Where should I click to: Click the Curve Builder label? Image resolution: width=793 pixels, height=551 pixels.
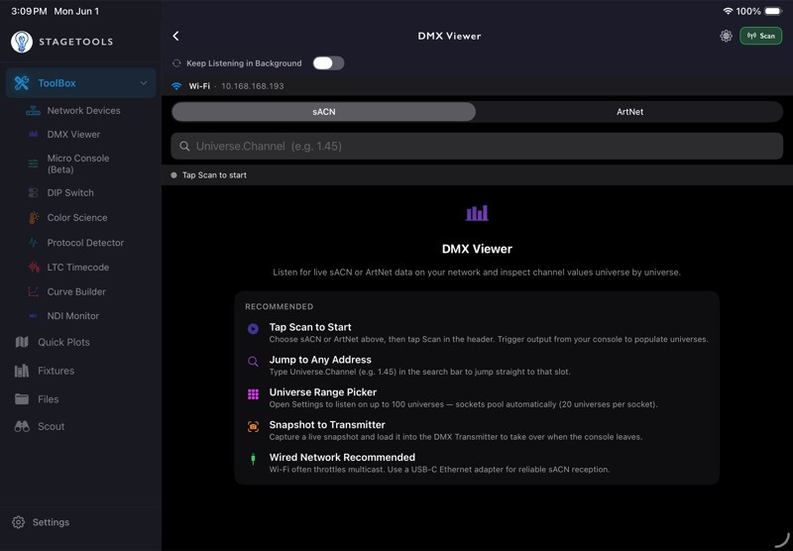coord(76,291)
